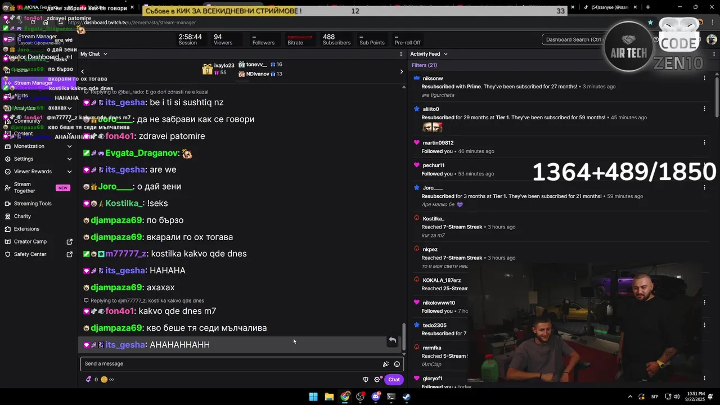This screenshot has width=720, height=405.
Task: Click the browser address bar URL
Action: coord(132,22)
